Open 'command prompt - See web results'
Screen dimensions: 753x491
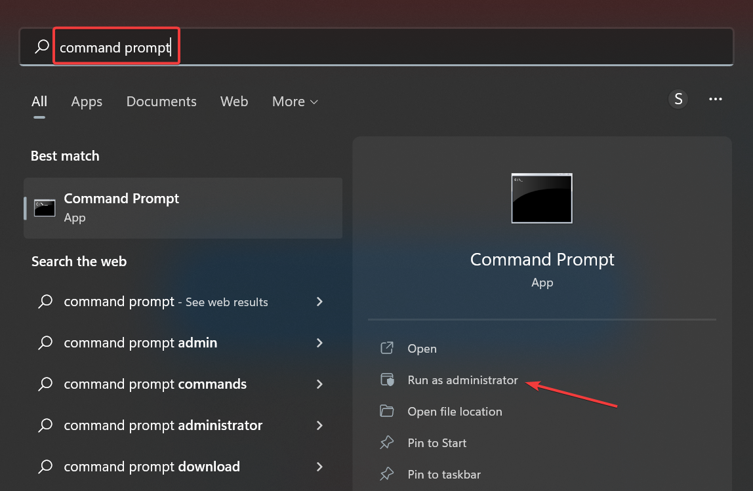click(165, 302)
